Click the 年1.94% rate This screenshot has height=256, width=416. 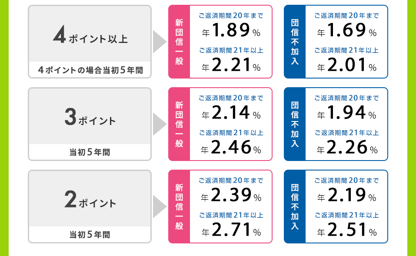coord(347,112)
